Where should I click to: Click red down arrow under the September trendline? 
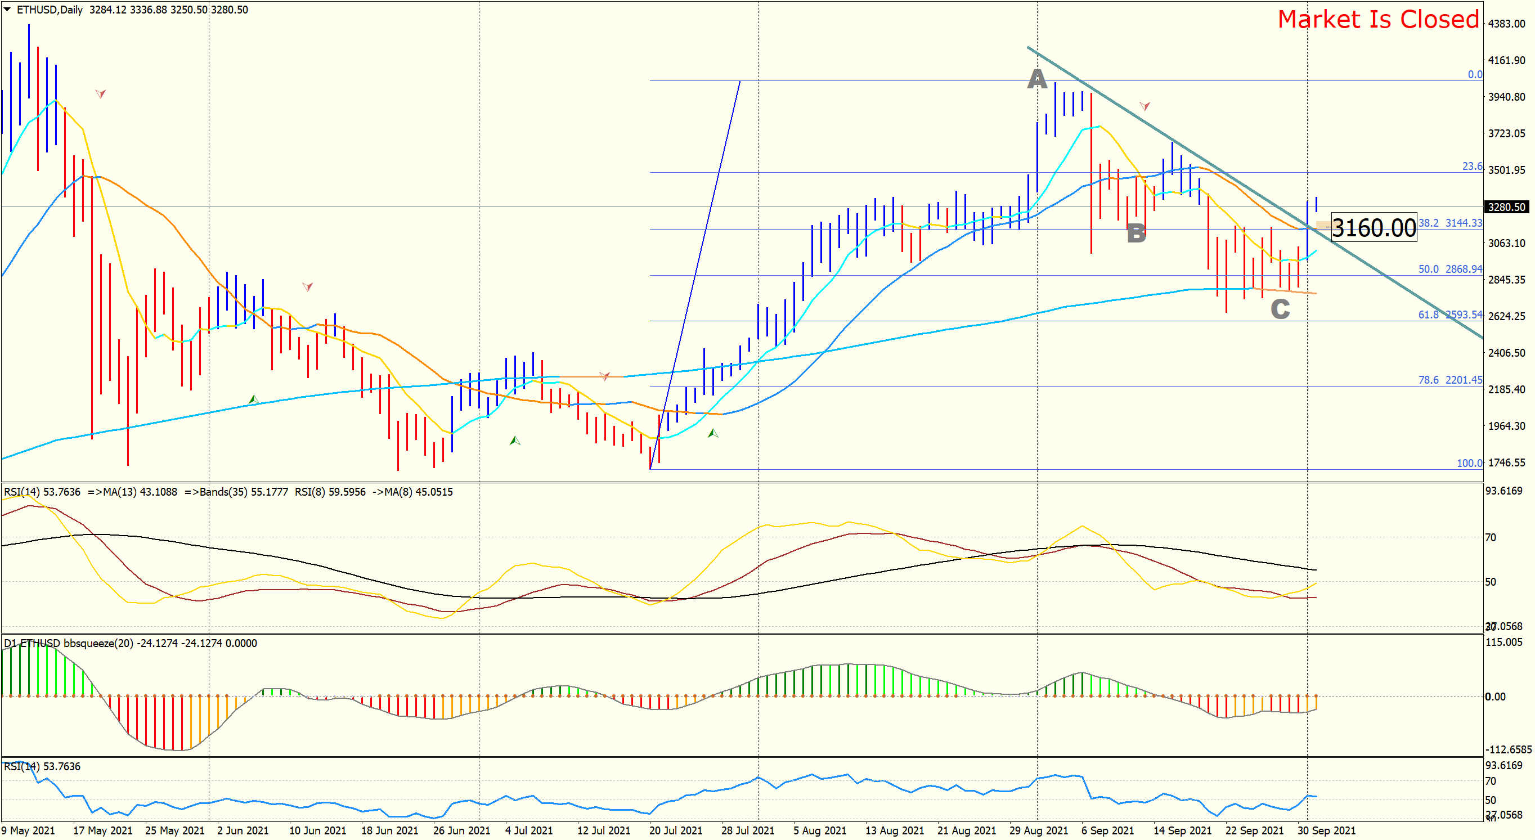1144,106
